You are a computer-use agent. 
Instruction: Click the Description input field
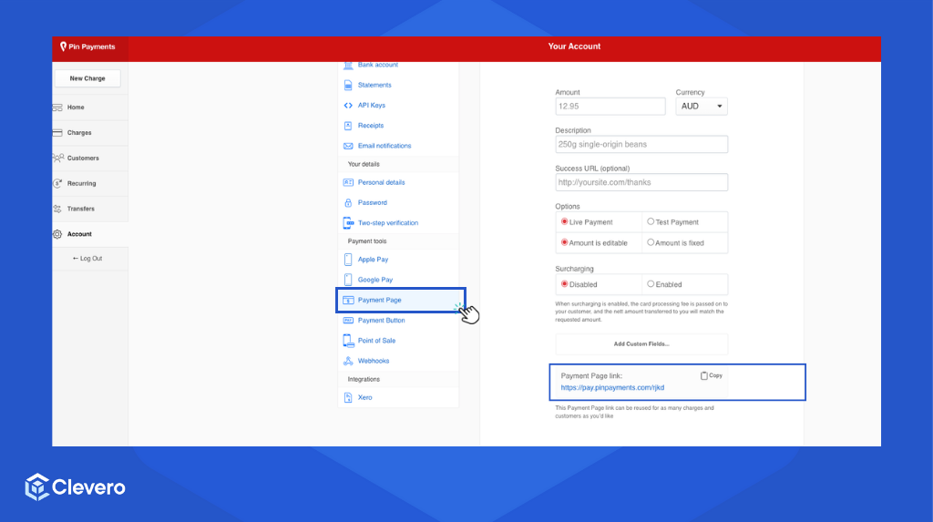(641, 145)
